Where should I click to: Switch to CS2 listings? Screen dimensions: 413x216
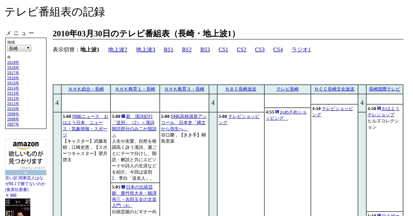(242, 50)
